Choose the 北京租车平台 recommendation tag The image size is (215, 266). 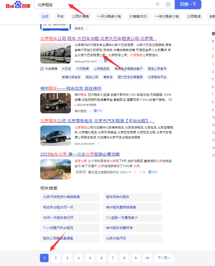click(157, 77)
